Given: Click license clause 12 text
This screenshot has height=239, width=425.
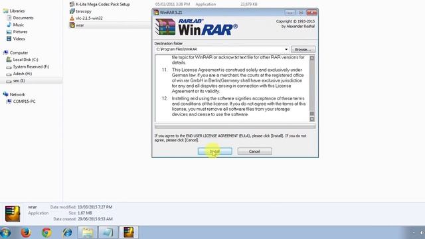Looking at the screenshot, I should [x=238, y=106].
